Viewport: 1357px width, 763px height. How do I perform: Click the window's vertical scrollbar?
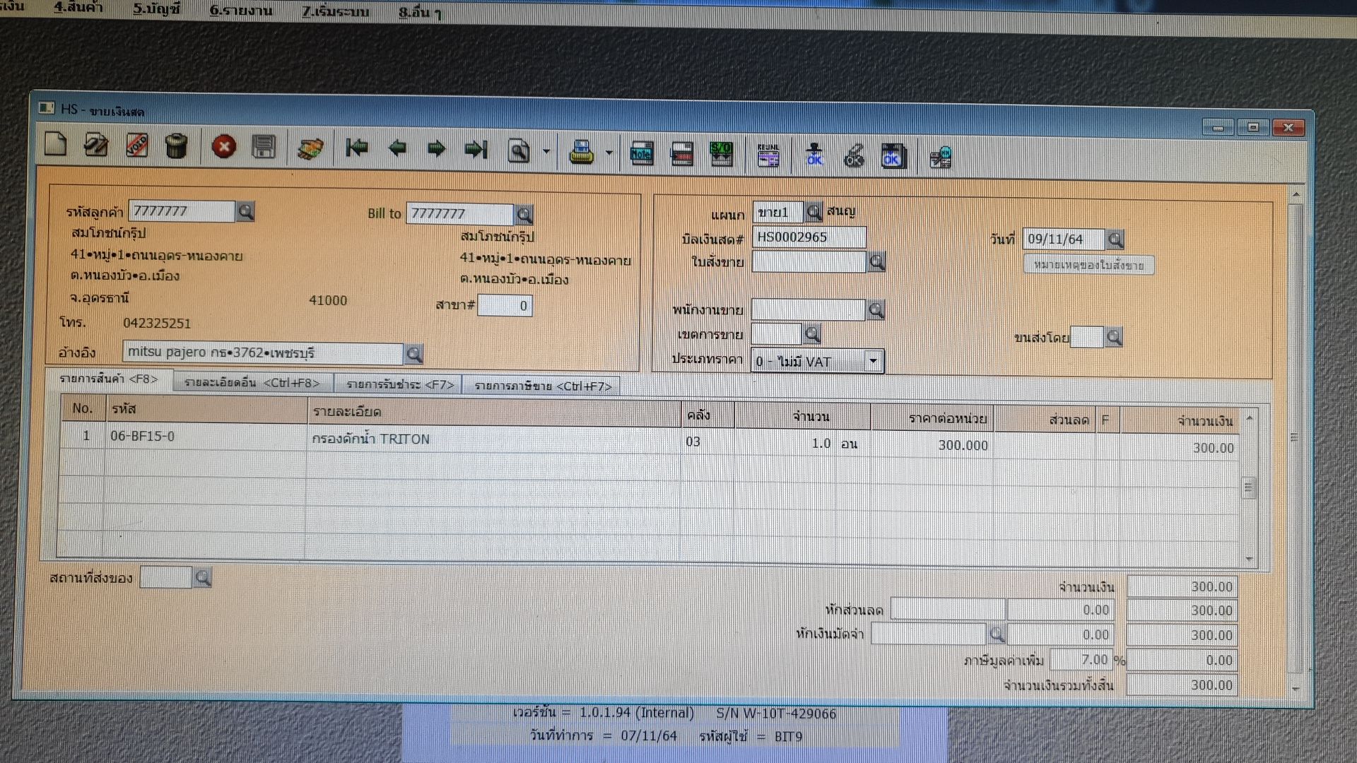[1296, 438]
